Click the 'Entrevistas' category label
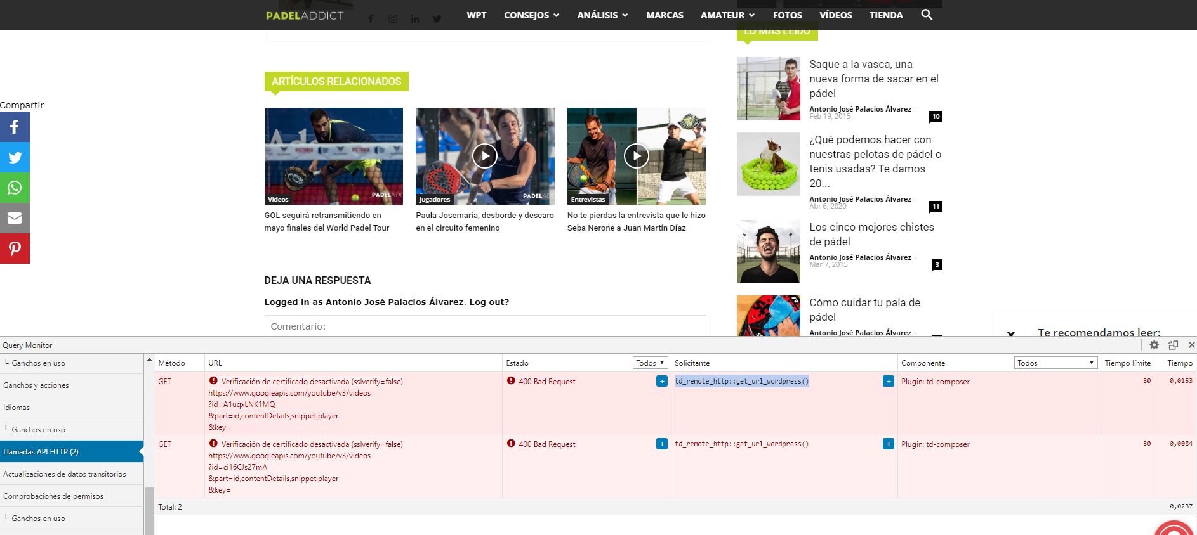This screenshot has width=1197, height=535. [588, 199]
